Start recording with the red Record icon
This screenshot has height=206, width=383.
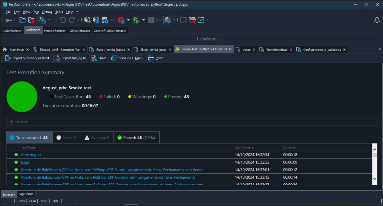click(121, 20)
